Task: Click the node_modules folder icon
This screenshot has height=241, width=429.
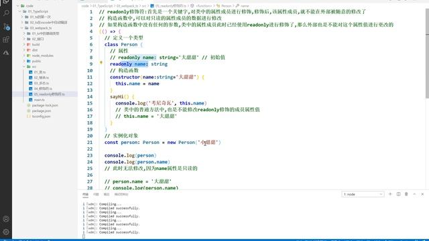Action: coord(29,56)
